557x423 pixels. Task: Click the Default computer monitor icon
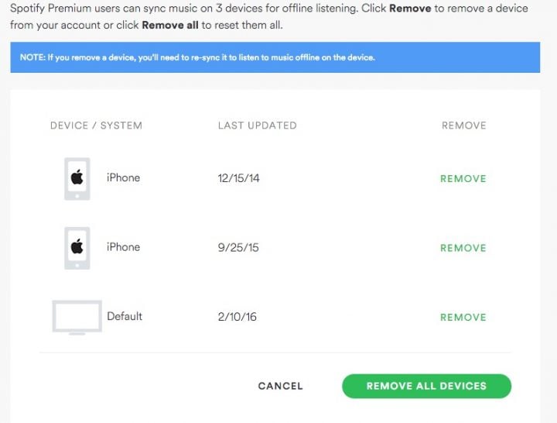(77, 318)
